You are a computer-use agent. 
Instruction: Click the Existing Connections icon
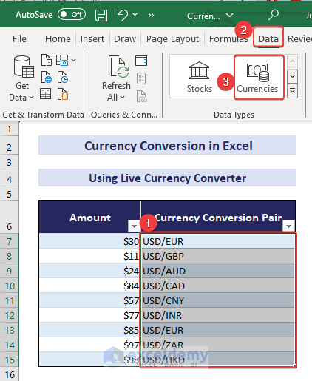click(63, 94)
